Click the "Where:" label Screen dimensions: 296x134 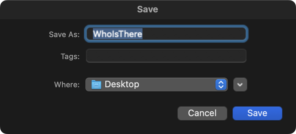pos(67,85)
